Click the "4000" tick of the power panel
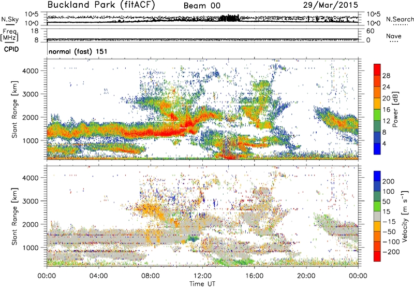The height and width of the screenshot is (287, 414). click(x=30, y=71)
